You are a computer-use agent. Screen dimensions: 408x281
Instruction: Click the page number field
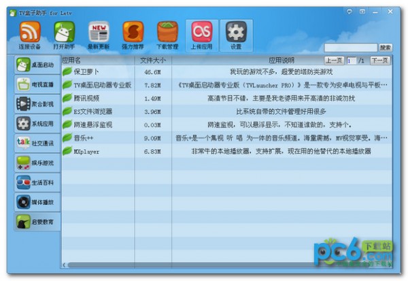pos(351,61)
